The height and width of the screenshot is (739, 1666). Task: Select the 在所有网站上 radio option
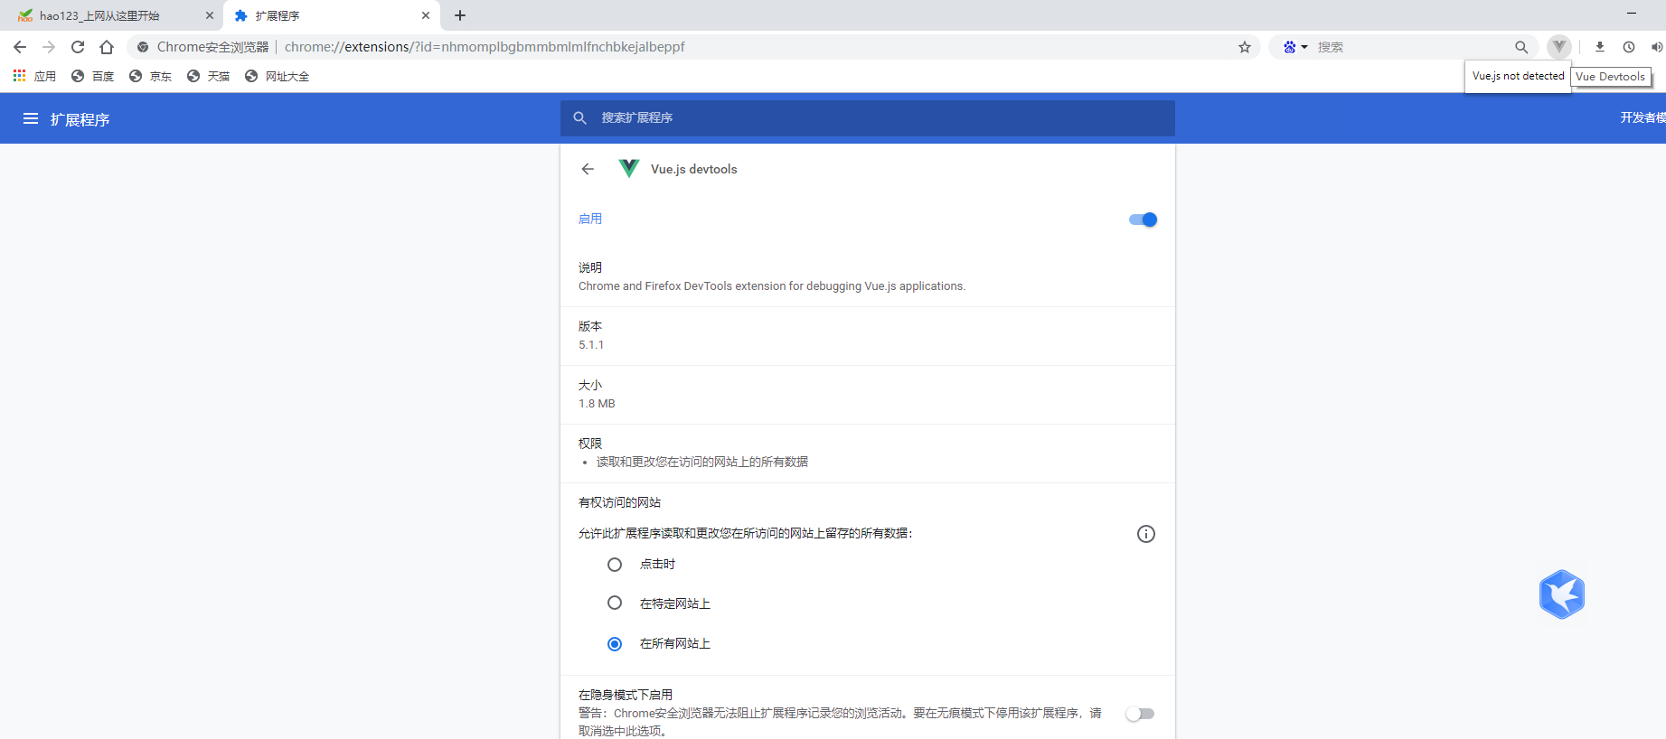[615, 644]
